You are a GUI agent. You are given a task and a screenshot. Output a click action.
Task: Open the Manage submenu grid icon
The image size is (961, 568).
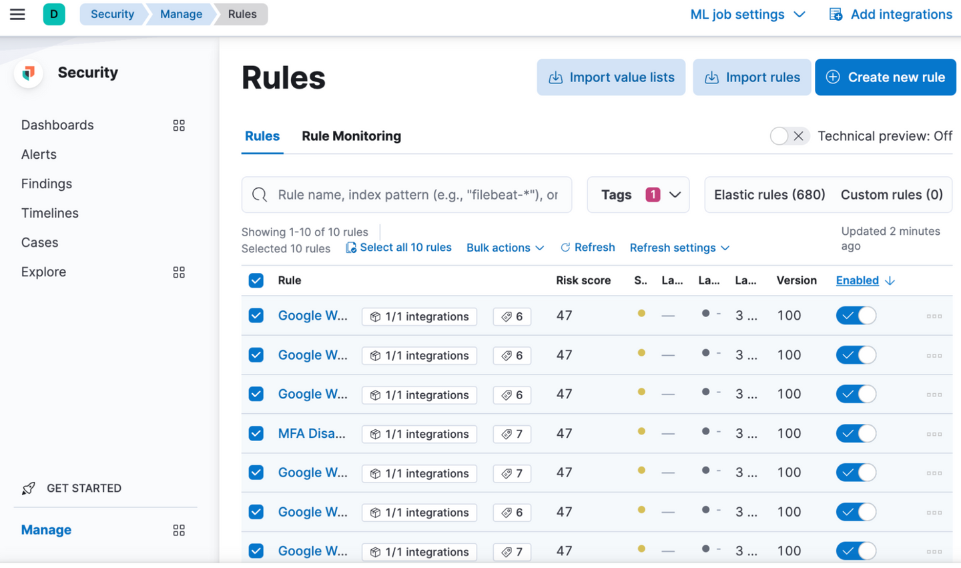point(179,530)
